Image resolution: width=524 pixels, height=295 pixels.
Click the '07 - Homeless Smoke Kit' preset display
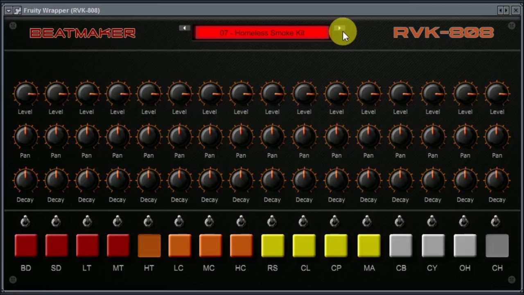tap(262, 33)
